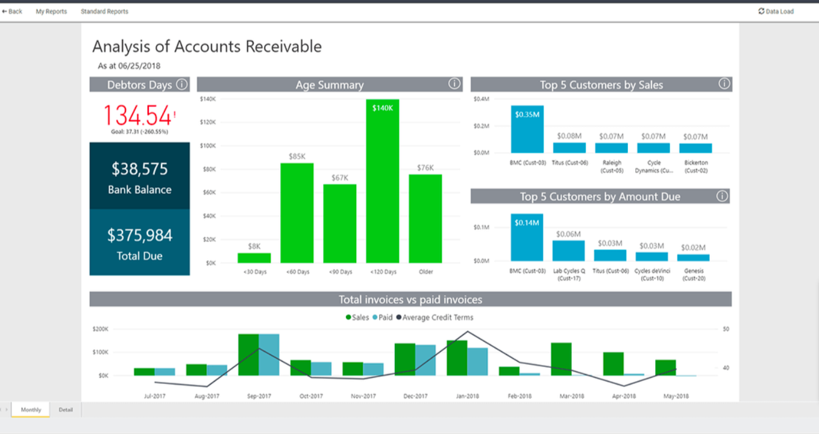Click the Goal: 37.31 (-260.55%) text
The width and height of the screenshot is (819, 434).
[x=139, y=132]
